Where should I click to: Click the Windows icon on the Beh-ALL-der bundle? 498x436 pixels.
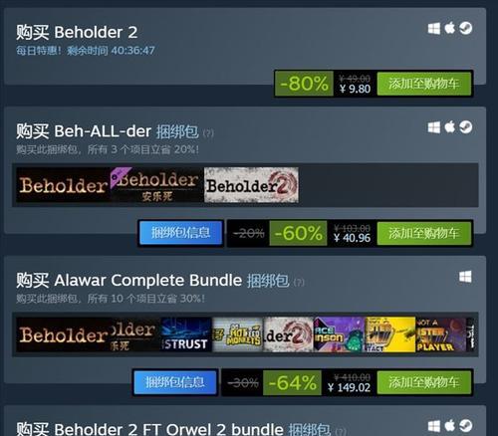[434, 127]
